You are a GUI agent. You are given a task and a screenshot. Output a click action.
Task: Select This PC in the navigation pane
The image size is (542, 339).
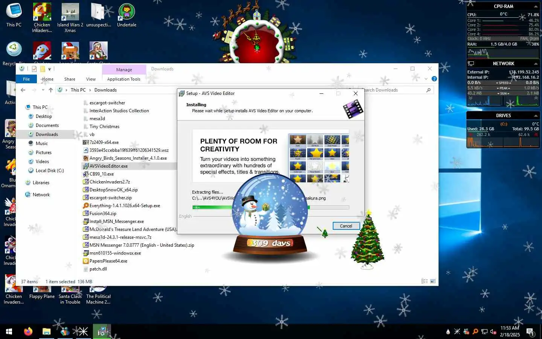[x=40, y=107]
